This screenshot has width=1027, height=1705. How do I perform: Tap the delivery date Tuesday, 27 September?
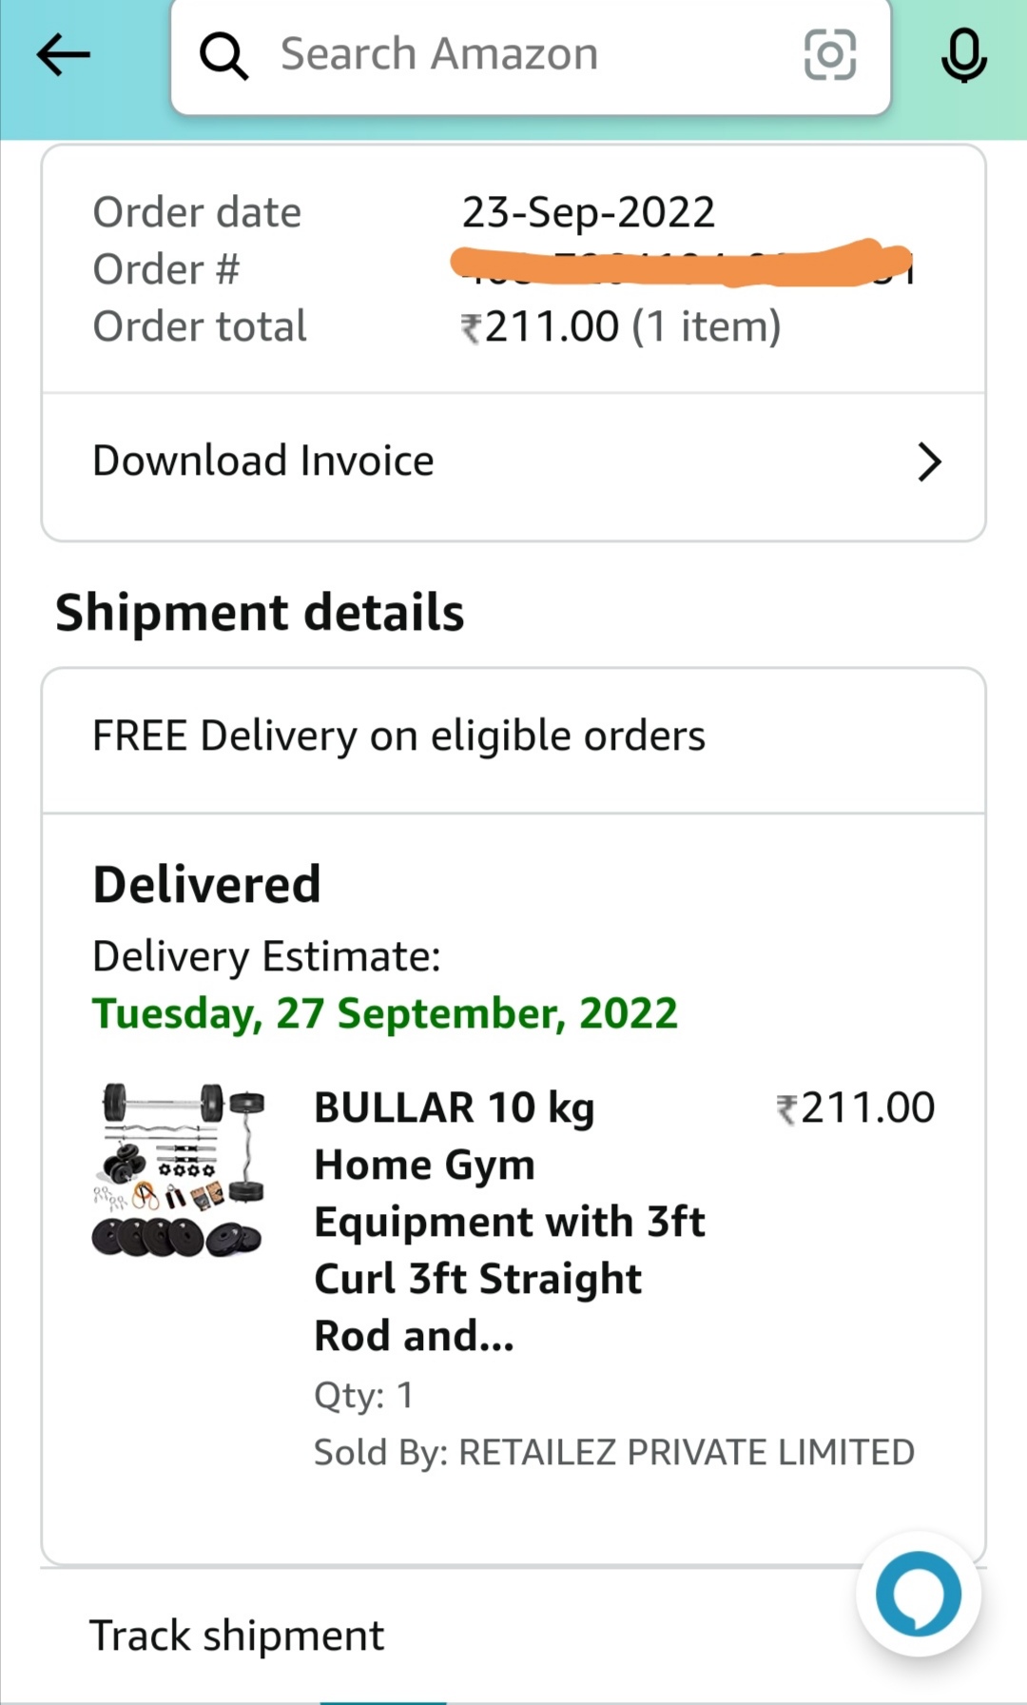[384, 1014]
